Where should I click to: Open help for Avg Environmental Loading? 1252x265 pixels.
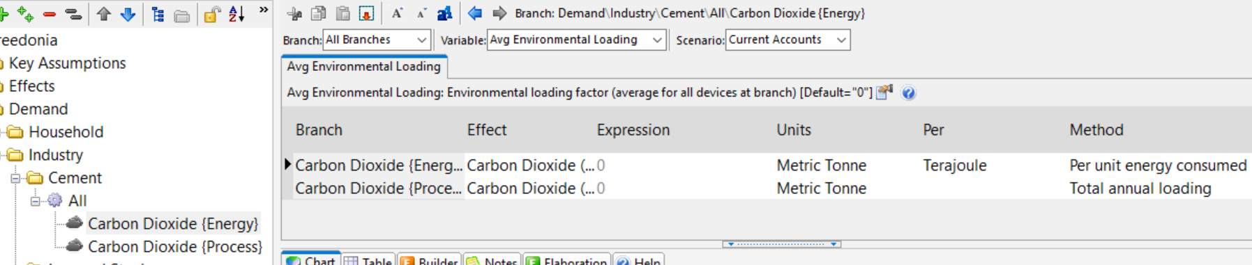[x=908, y=93]
